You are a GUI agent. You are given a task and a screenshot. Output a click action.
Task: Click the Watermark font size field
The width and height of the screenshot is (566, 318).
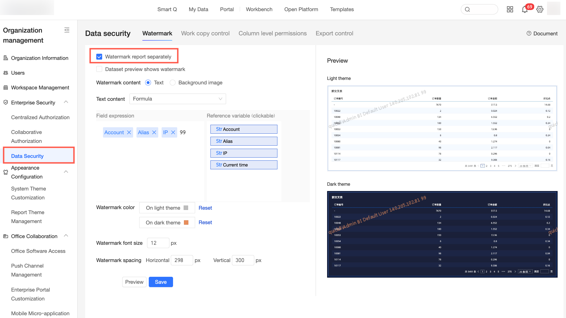coord(158,243)
